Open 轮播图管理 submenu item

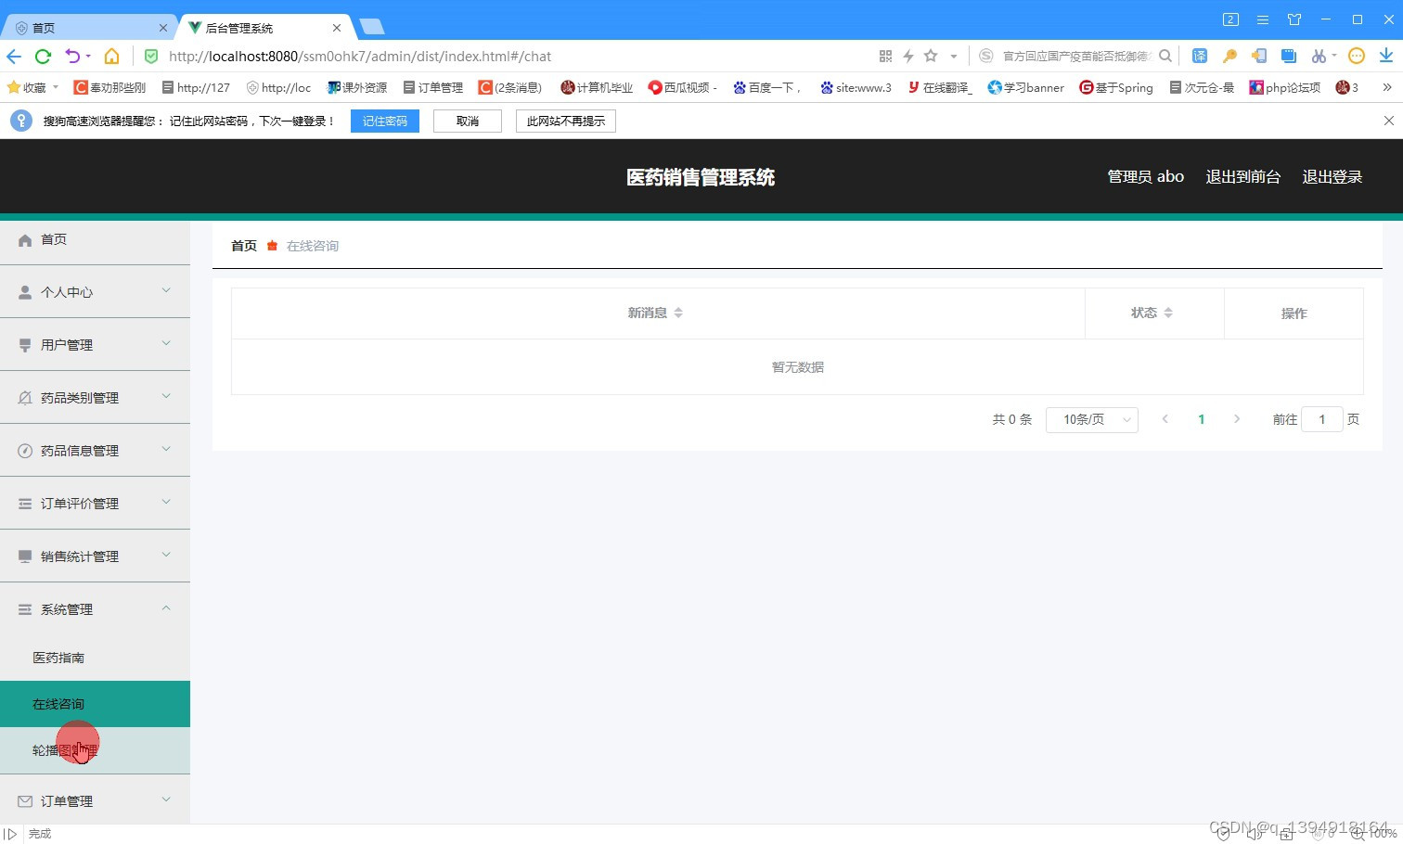coord(95,750)
